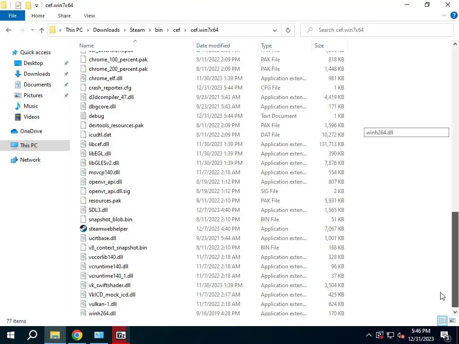Select This PC in navigation pane
The image size is (459, 344).
29,146
